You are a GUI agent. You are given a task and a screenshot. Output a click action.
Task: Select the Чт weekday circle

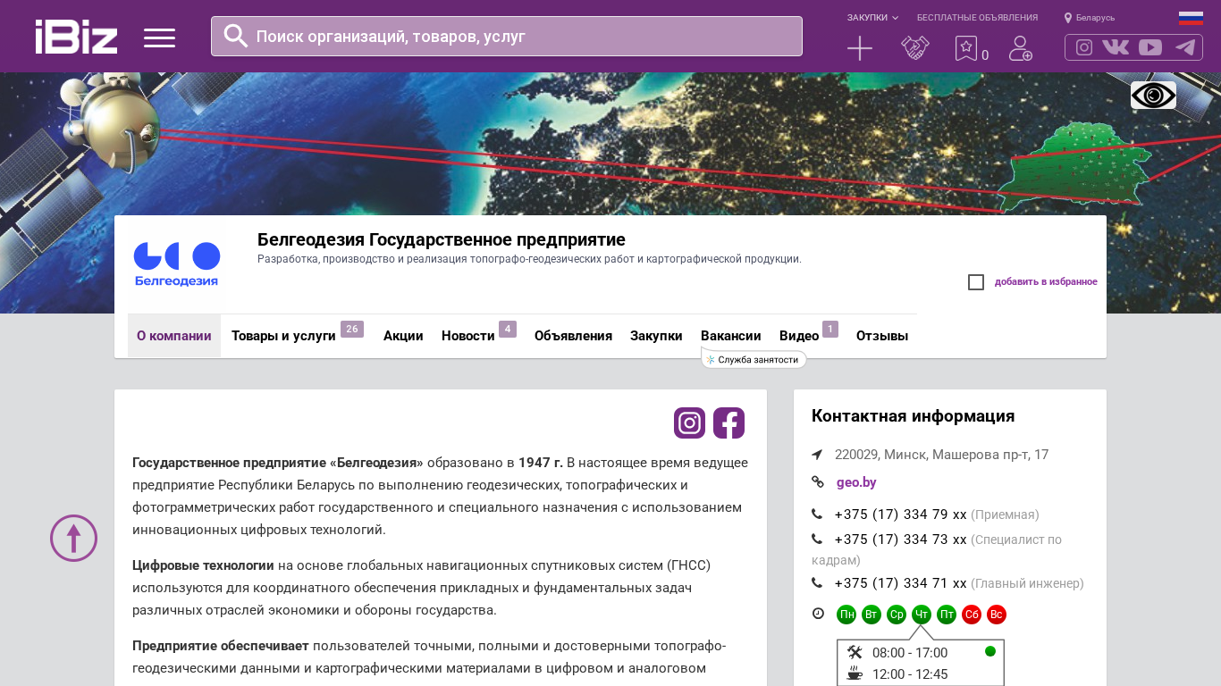coord(922,615)
